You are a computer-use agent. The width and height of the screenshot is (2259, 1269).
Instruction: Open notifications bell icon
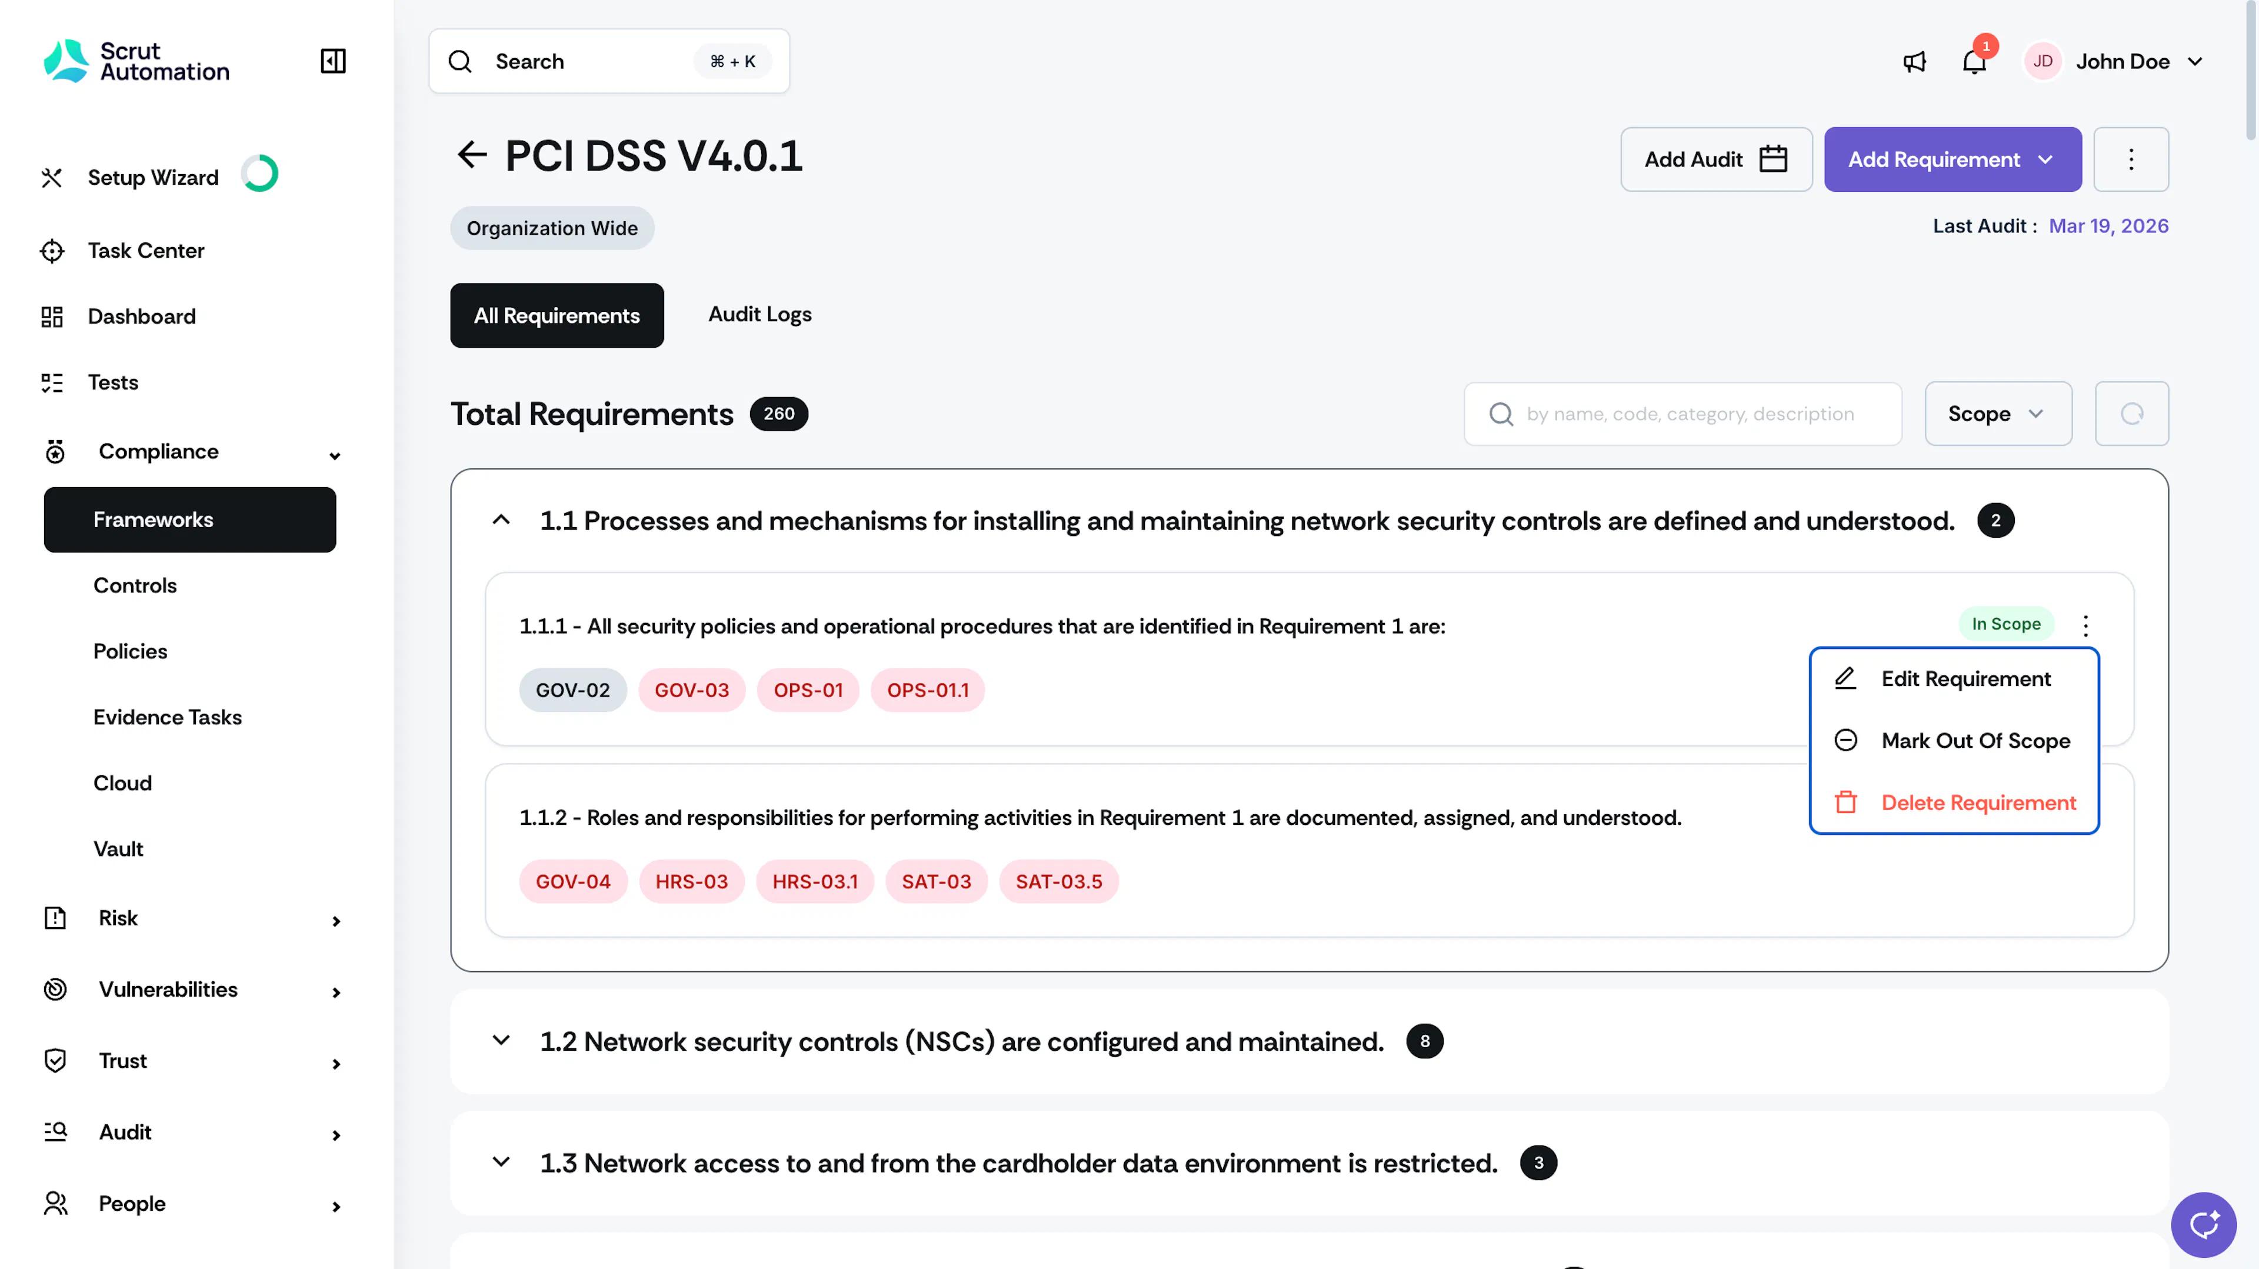(1974, 61)
